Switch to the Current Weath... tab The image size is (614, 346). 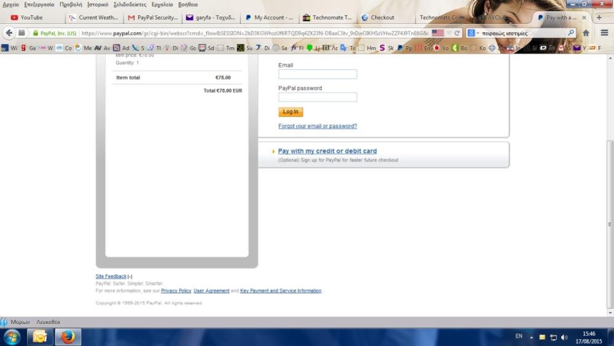tap(94, 18)
